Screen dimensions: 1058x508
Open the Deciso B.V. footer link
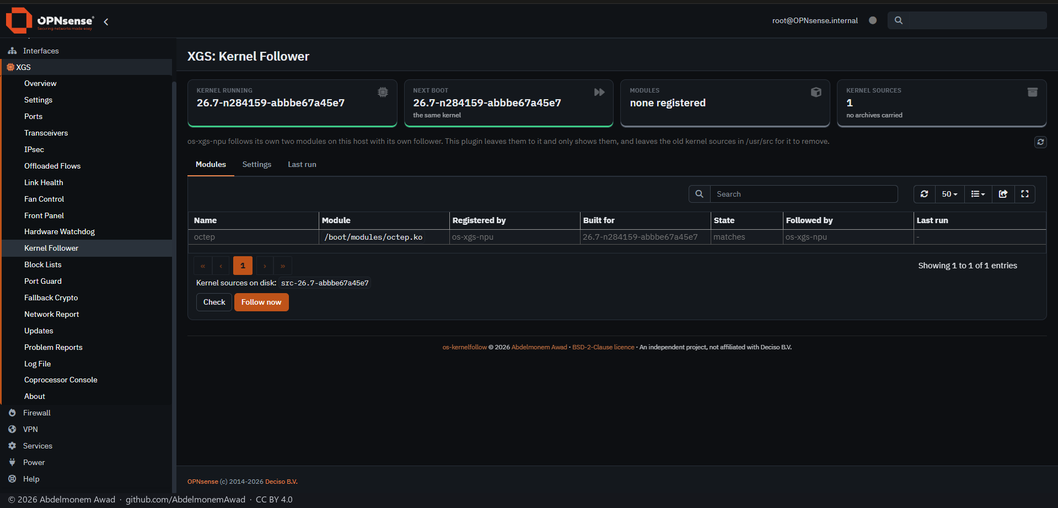[x=281, y=482]
